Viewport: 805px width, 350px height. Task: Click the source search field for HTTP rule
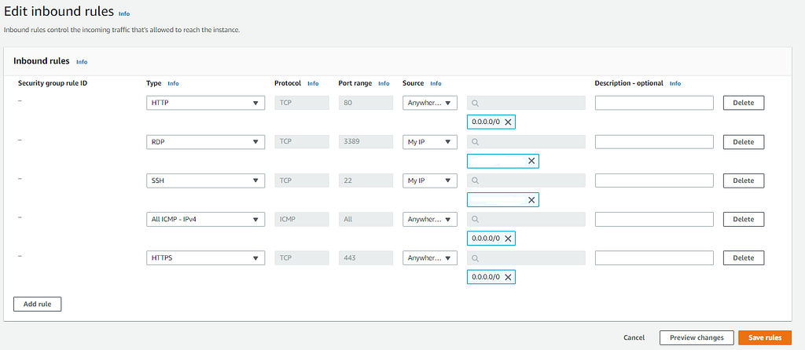tap(526, 103)
